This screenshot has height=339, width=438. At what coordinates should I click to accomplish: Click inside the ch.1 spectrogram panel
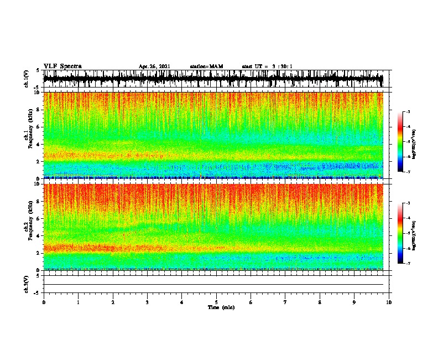click(213, 135)
